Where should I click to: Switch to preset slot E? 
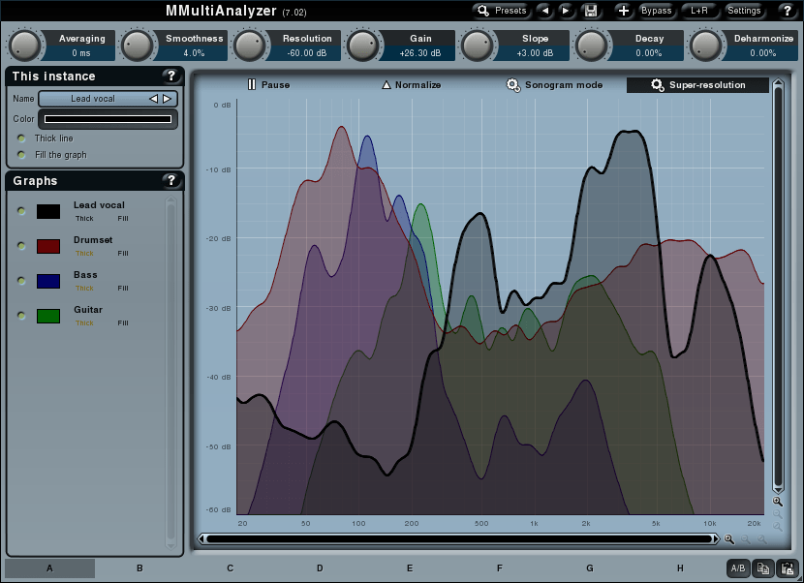pos(410,568)
